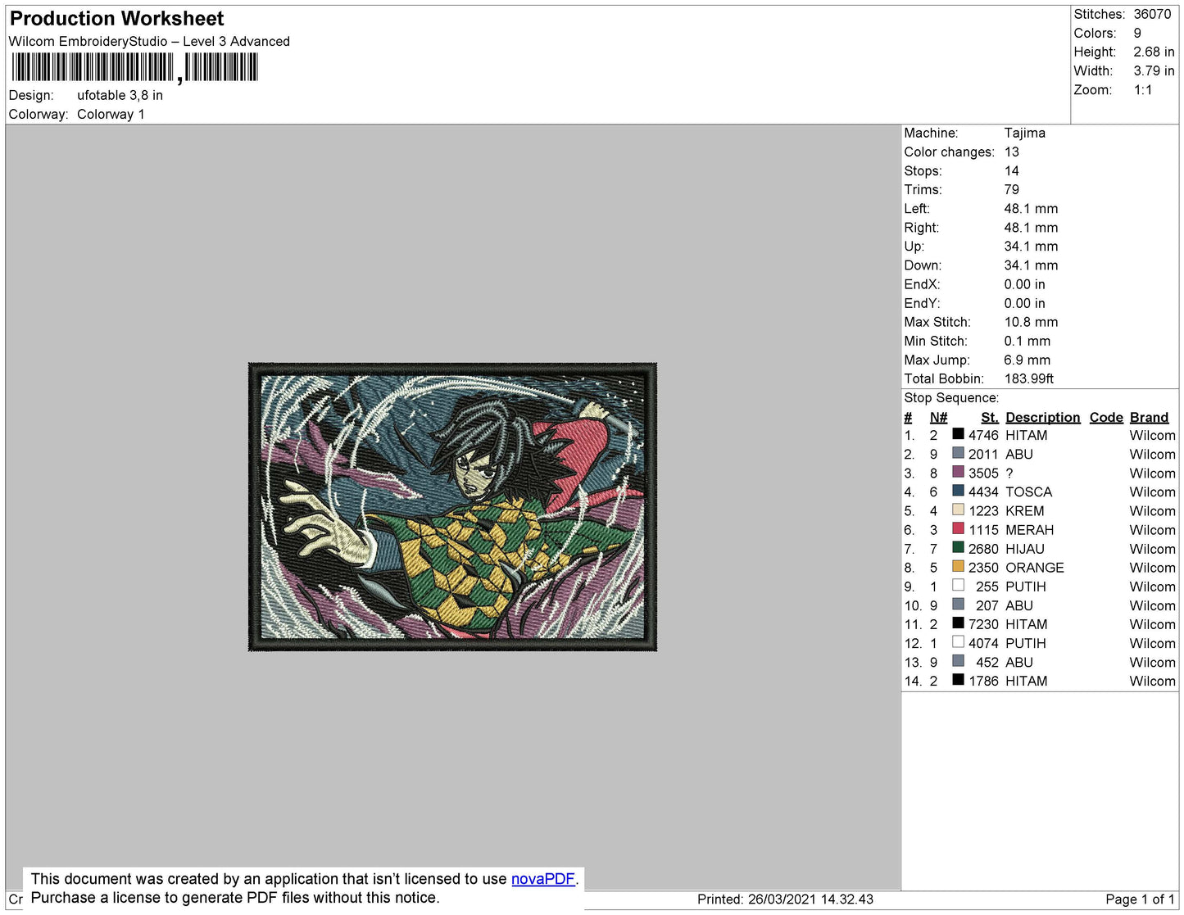Select the stitch count 36070

tap(1152, 14)
